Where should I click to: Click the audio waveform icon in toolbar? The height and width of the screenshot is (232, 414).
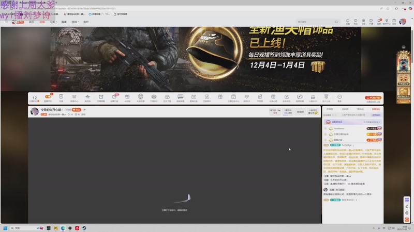click(87, 97)
